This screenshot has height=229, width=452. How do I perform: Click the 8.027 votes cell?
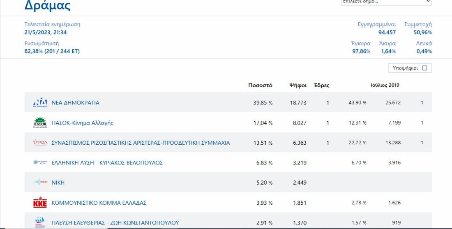coord(300,123)
